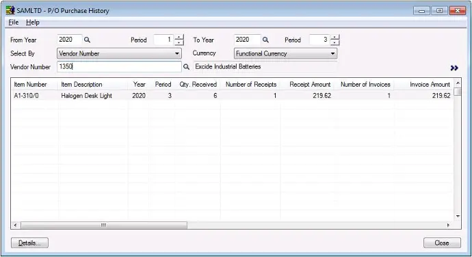Increase the From Period spinner
This screenshot has height=257, width=472.
[179, 38]
